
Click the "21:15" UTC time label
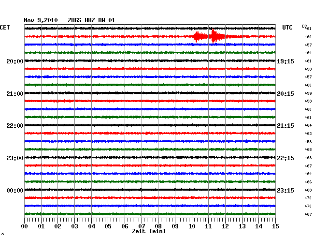click(x=285, y=126)
